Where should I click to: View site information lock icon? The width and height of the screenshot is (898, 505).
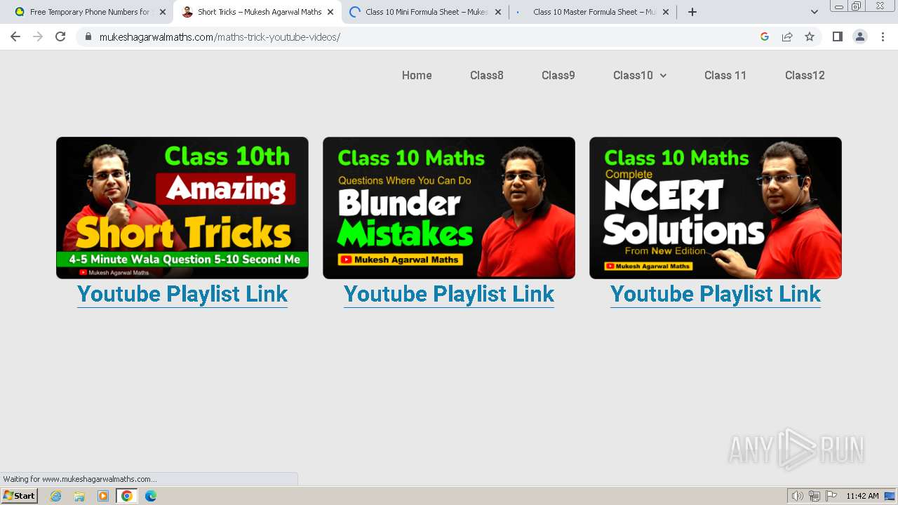point(88,37)
